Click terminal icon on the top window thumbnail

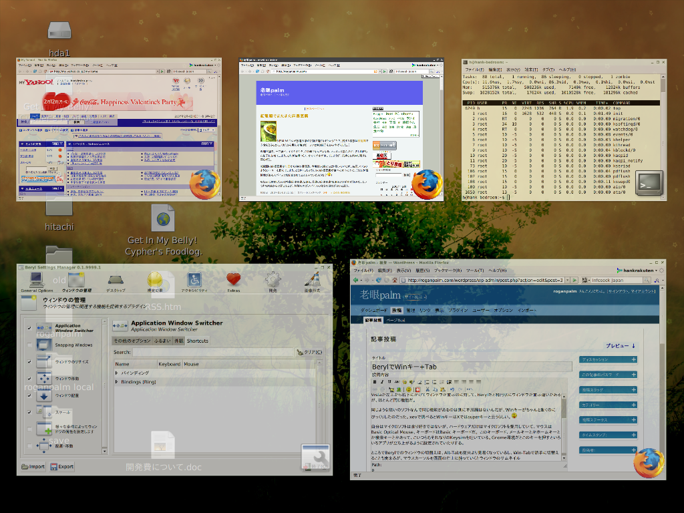tap(649, 184)
